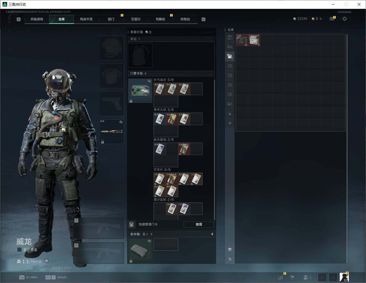Select the green keycard case thumbnail
The height and width of the screenshot is (283, 366).
click(x=140, y=91)
